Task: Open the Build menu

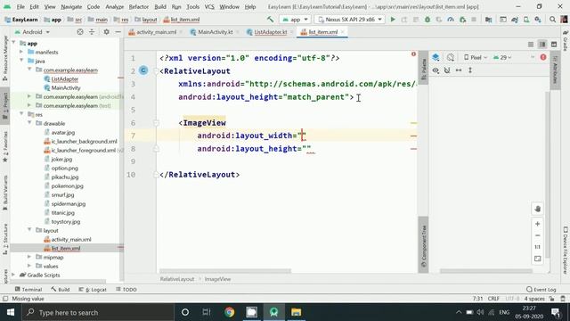Action: tap(160, 6)
